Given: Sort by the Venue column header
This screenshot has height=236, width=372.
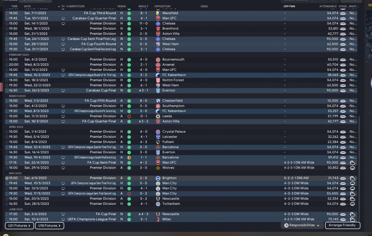Looking at the screenshot, I should (122, 6).
